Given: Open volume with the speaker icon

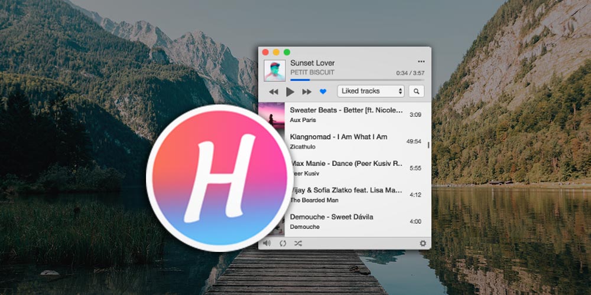Looking at the screenshot, I should coord(267,243).
